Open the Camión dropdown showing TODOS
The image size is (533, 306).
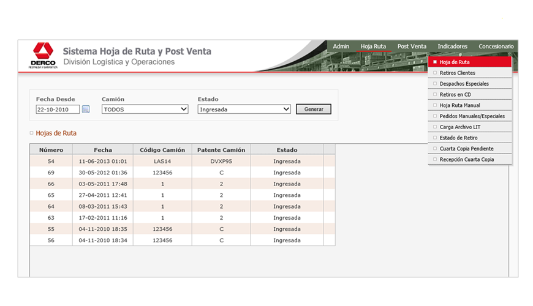[145, 110]
